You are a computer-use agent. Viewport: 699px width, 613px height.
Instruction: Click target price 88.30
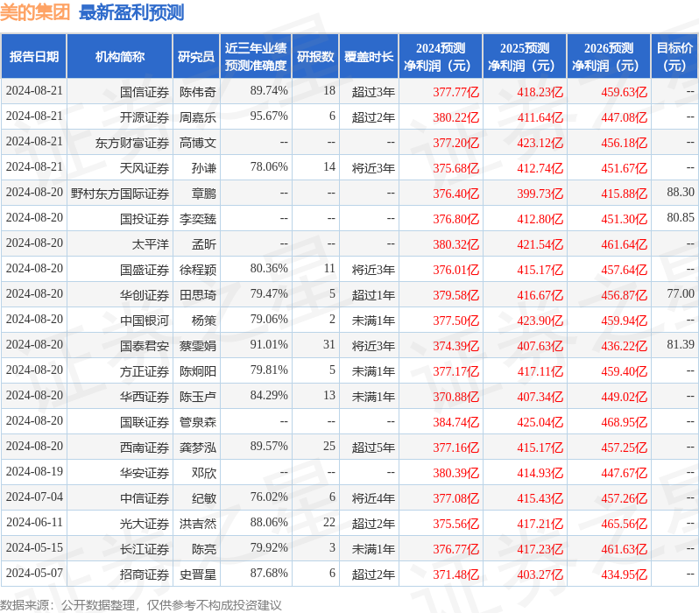point(681,192)
